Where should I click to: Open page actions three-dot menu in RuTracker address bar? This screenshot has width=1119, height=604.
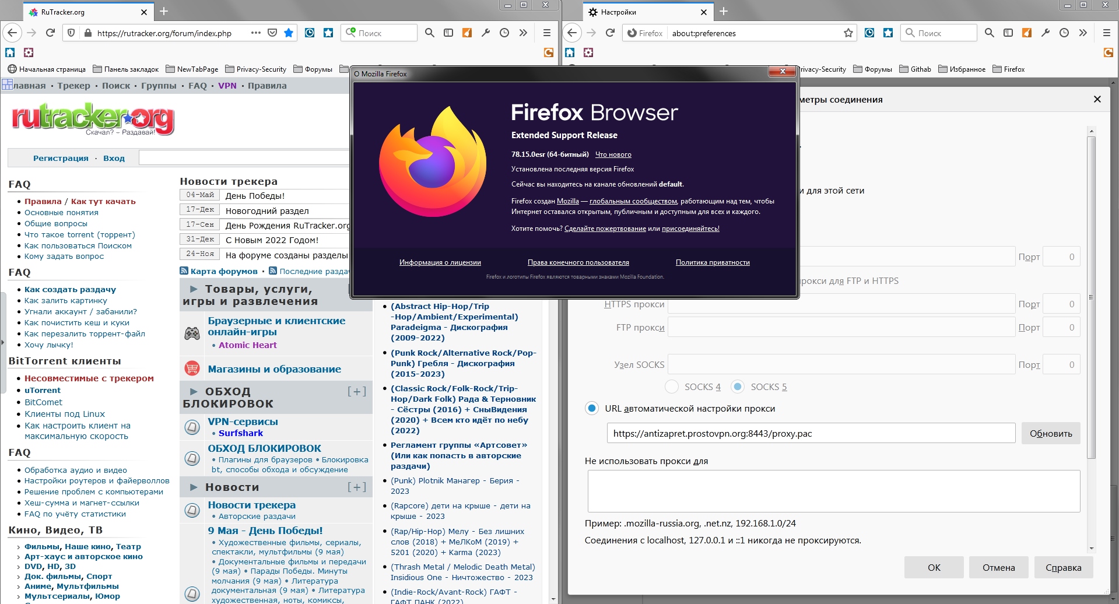255,33
